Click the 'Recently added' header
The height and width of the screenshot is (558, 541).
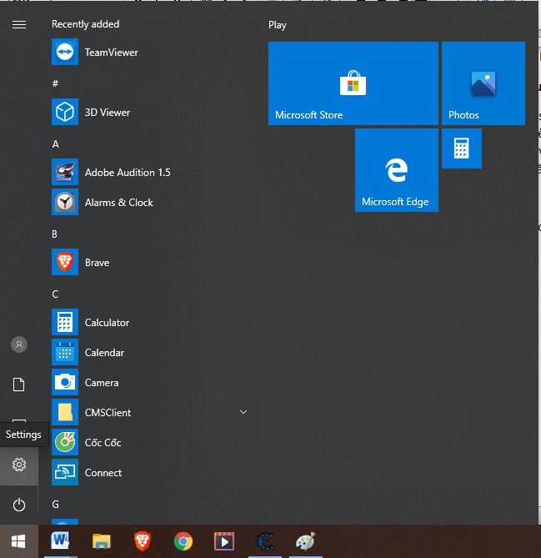coord(85,24)
